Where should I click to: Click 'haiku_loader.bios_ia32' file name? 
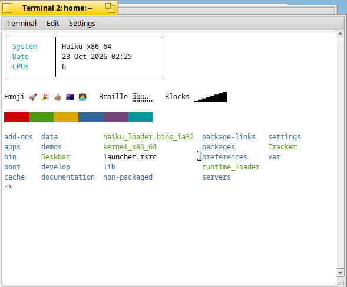tap(148, 137)
